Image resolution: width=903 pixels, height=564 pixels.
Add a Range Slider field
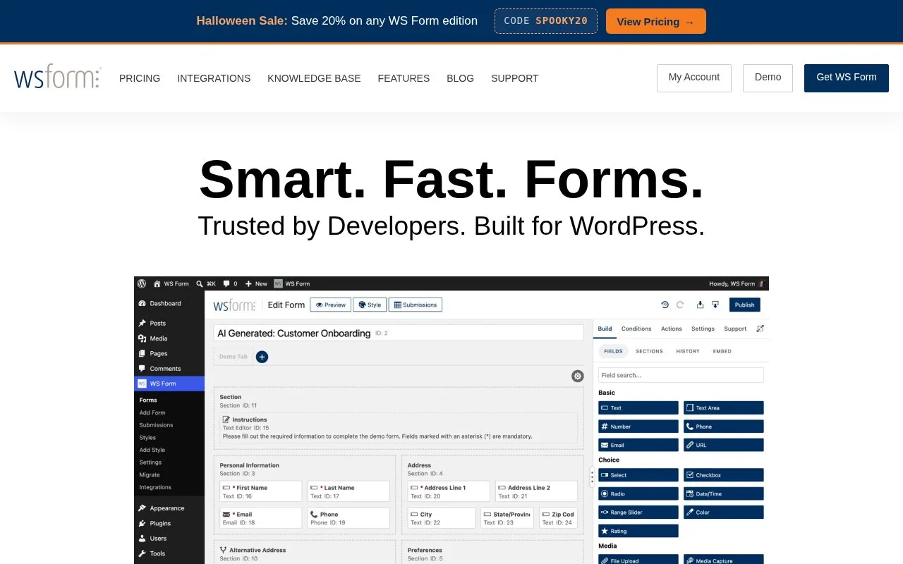tap(638, 512)
